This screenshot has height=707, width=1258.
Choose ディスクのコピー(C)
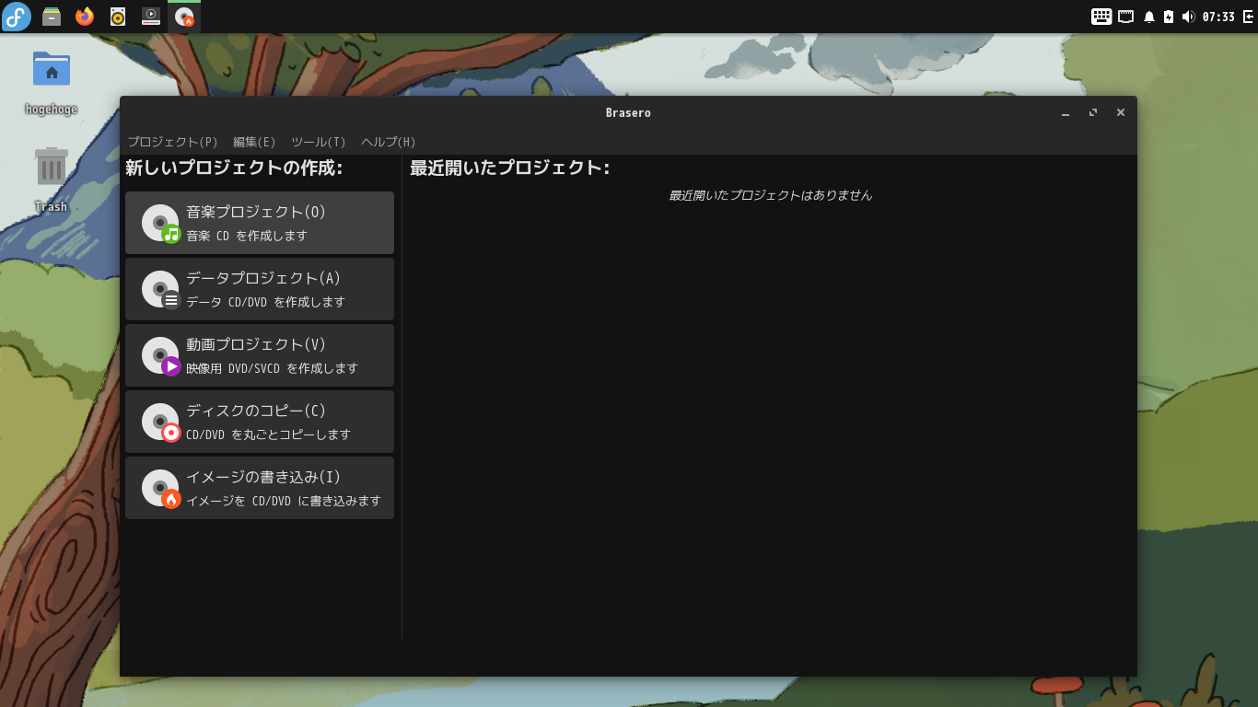point(260,422)
